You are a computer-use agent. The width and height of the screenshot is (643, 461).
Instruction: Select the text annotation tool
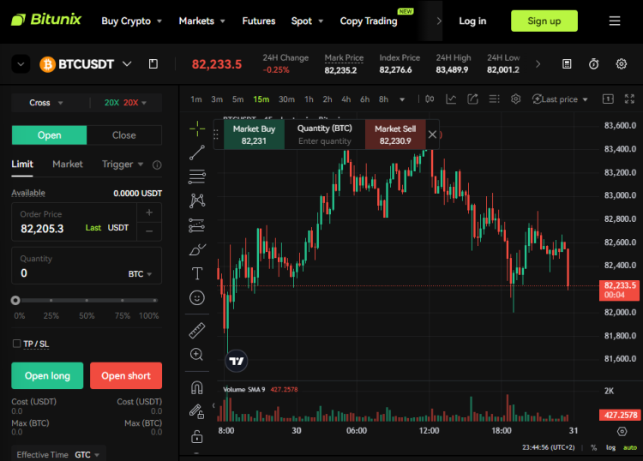coord(197,273)
